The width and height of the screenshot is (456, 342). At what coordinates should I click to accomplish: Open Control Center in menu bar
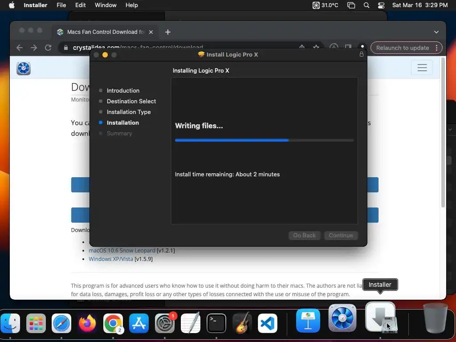(x=381, y=5)
